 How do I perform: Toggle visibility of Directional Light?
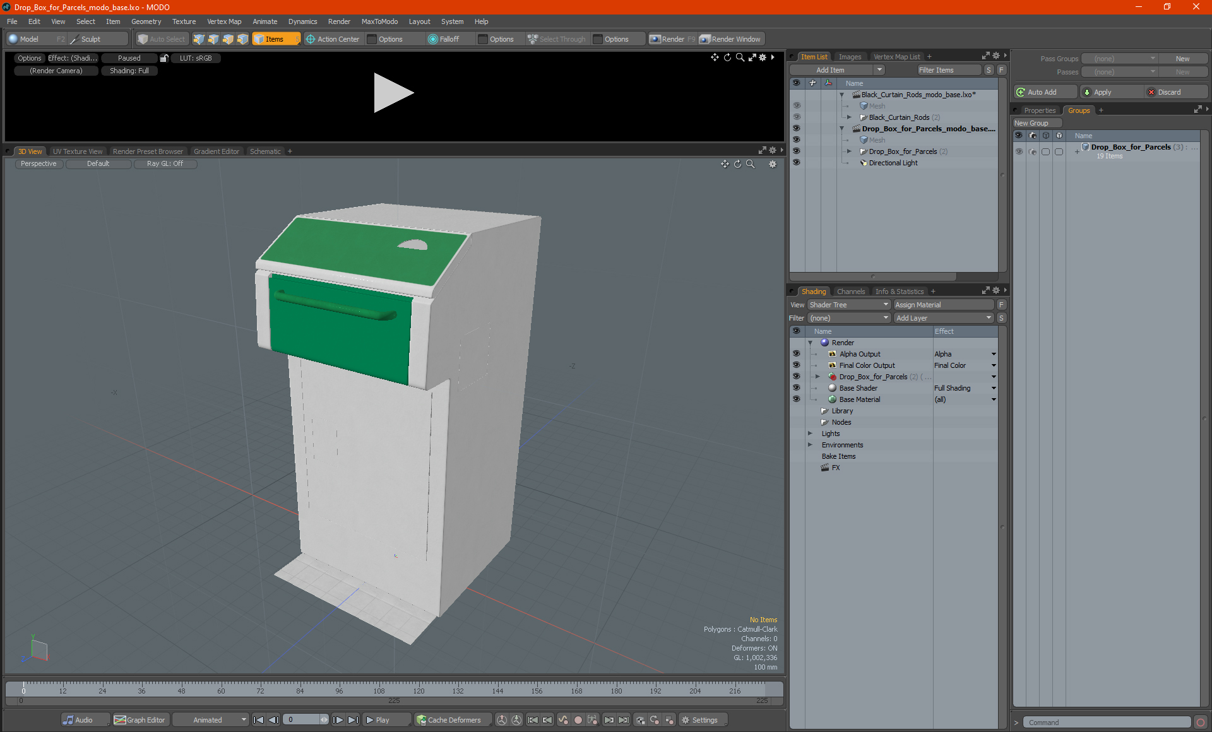click(x=796, y=163)
